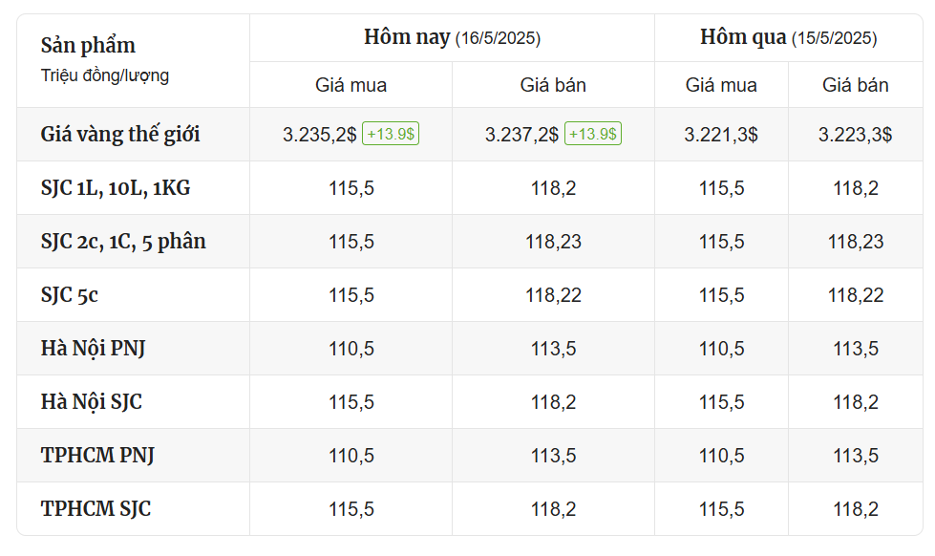Select the TPHCM SJC row label

pos(96,509)
